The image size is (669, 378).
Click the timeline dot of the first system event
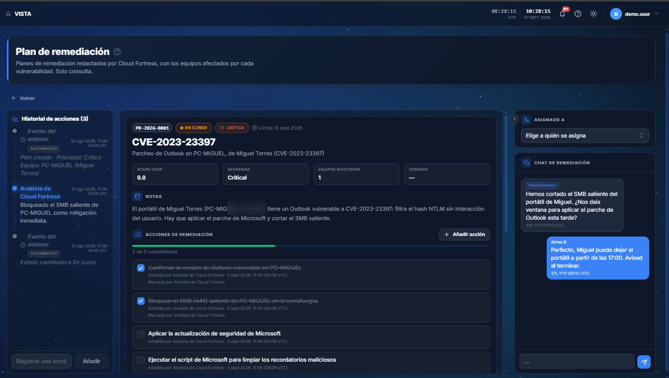15,131
